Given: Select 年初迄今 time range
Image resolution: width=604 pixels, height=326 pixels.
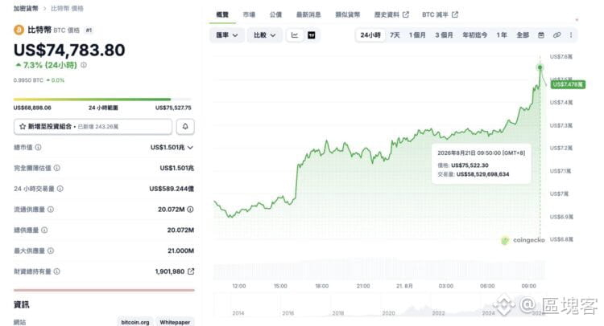Looking at the screenshot, I should [x=474, y=35].
